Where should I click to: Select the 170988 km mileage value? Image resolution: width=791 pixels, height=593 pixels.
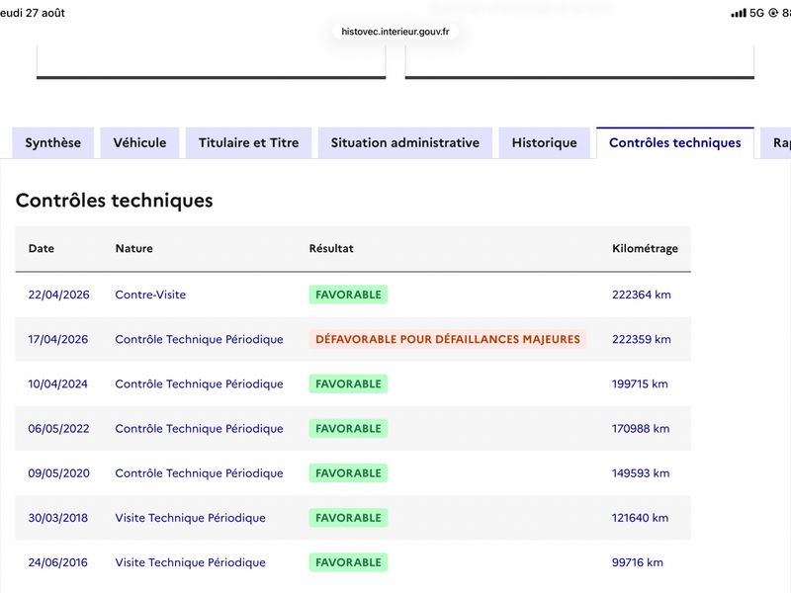point(641,429)
